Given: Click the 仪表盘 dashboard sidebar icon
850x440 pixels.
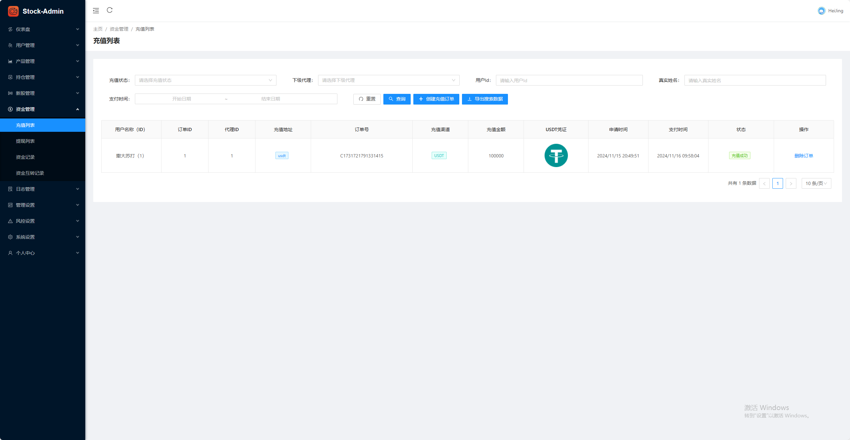Looking at the screenshot, I should pyautogui.click(x=10, y=29).
